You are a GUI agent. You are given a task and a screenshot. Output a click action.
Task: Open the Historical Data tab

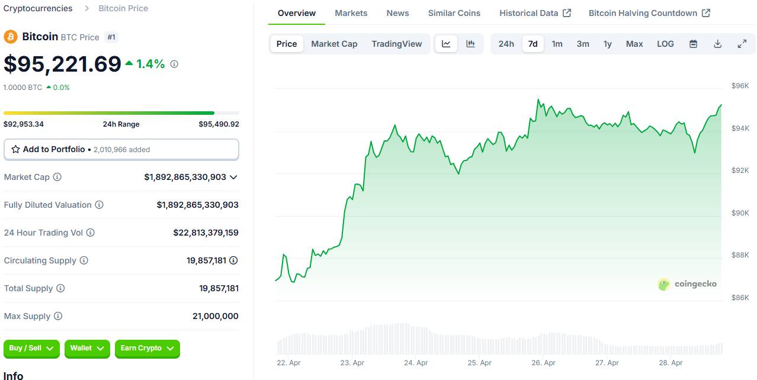[x=535, y=13]
